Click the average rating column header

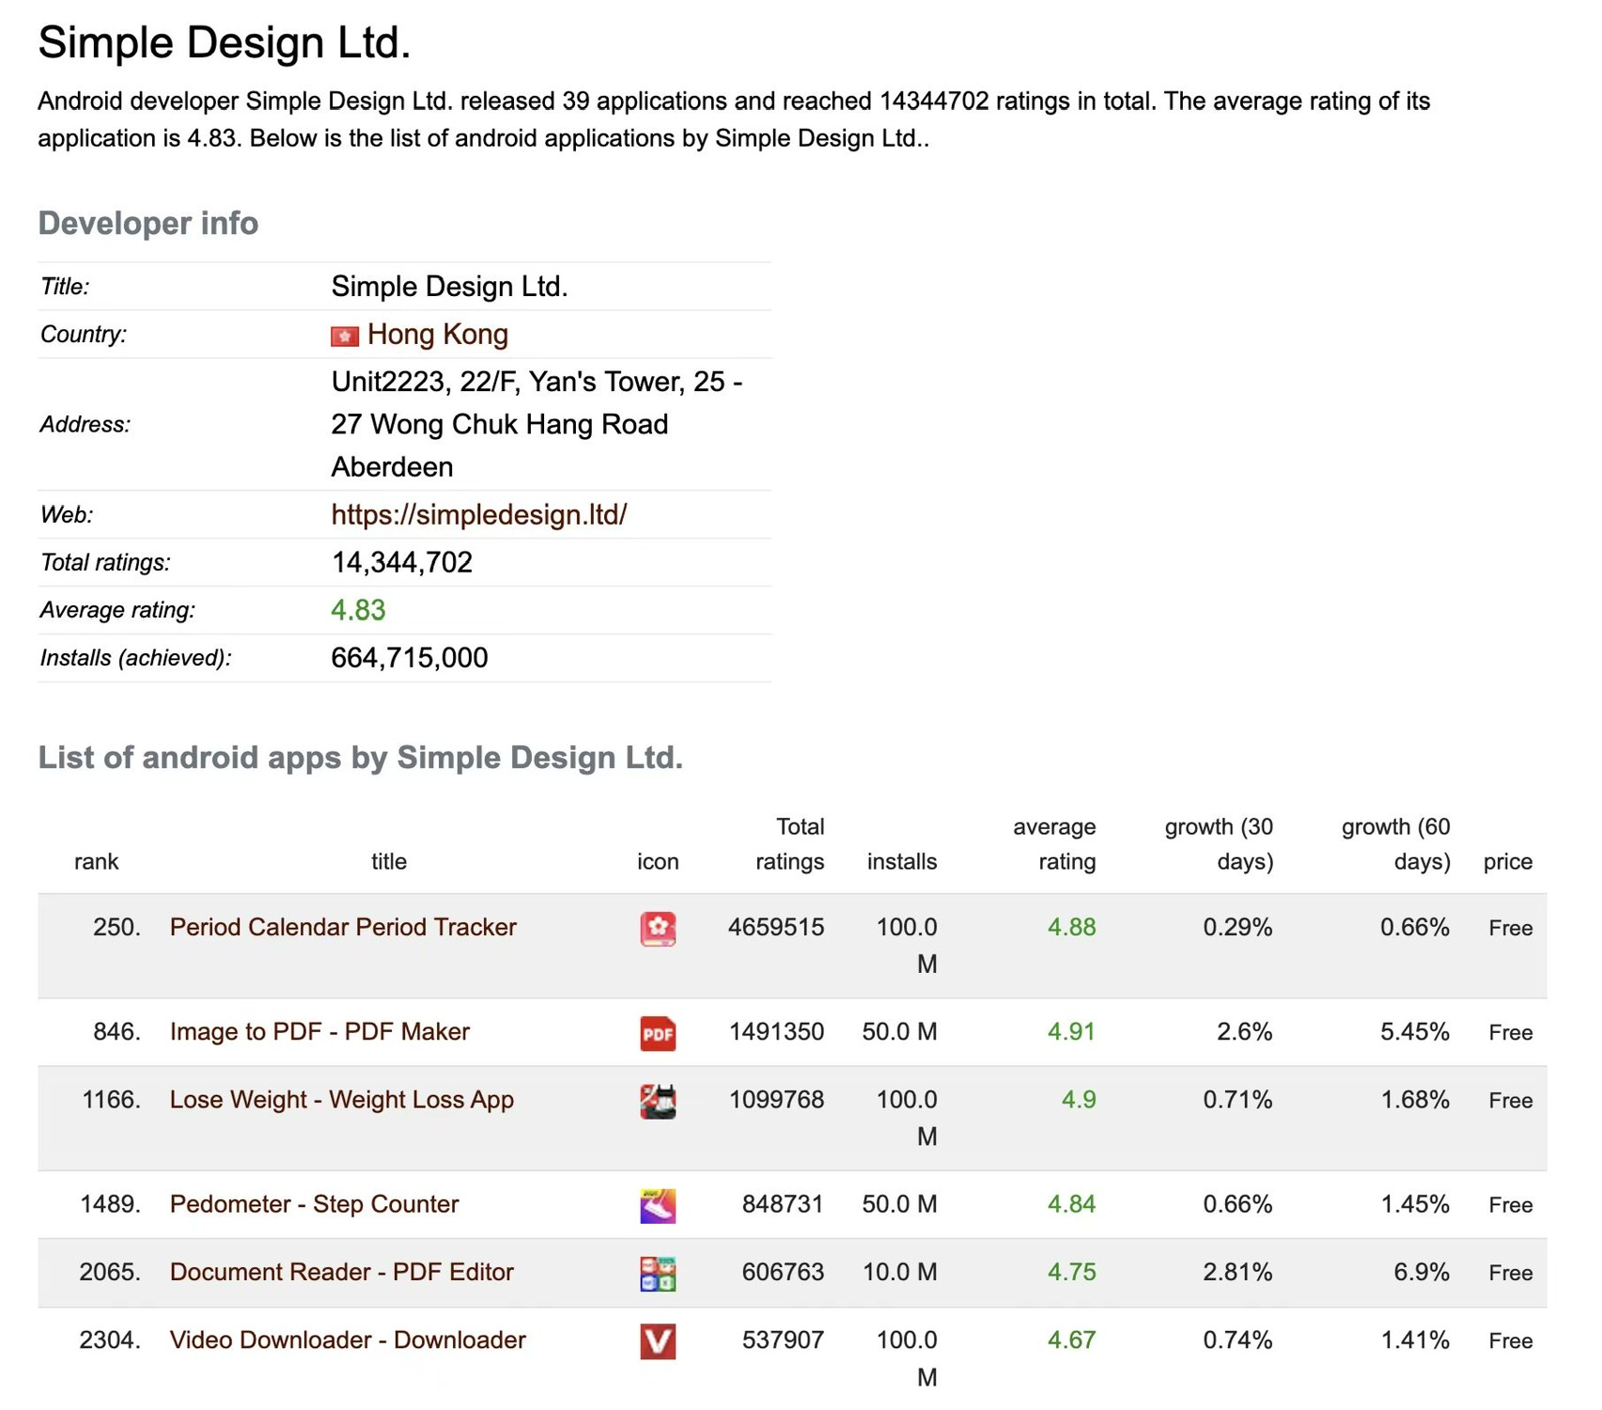[1054, 844]
